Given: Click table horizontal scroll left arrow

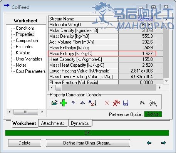Looking at the screenshot, I should (52, 87).
